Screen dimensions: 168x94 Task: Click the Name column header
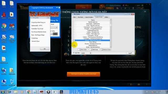pos(93,20)
